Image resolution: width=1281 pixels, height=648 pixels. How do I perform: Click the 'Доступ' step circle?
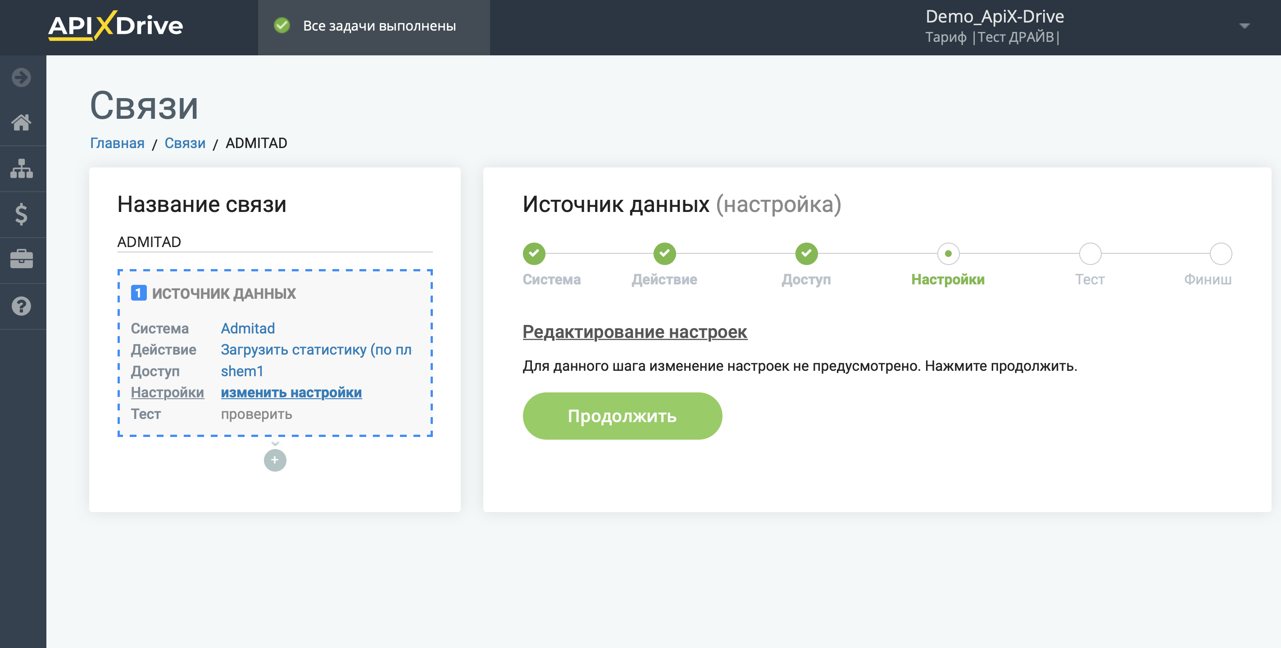(x=807, y=253)
